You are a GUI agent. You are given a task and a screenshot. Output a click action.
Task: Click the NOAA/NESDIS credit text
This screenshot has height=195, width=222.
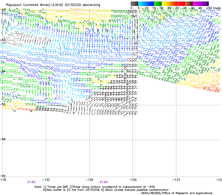pyautogui.click(x=177, y=193)
